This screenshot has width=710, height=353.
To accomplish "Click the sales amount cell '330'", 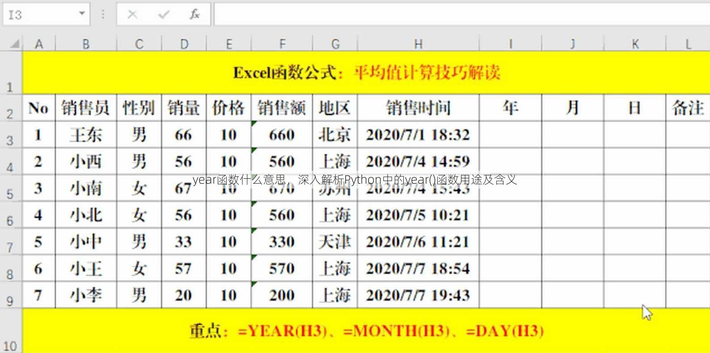I will point(282,242).
